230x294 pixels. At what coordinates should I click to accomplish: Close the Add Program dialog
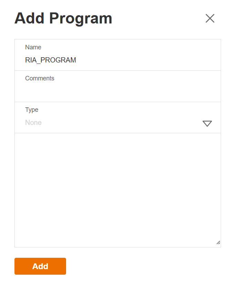[x=210, y=18]
